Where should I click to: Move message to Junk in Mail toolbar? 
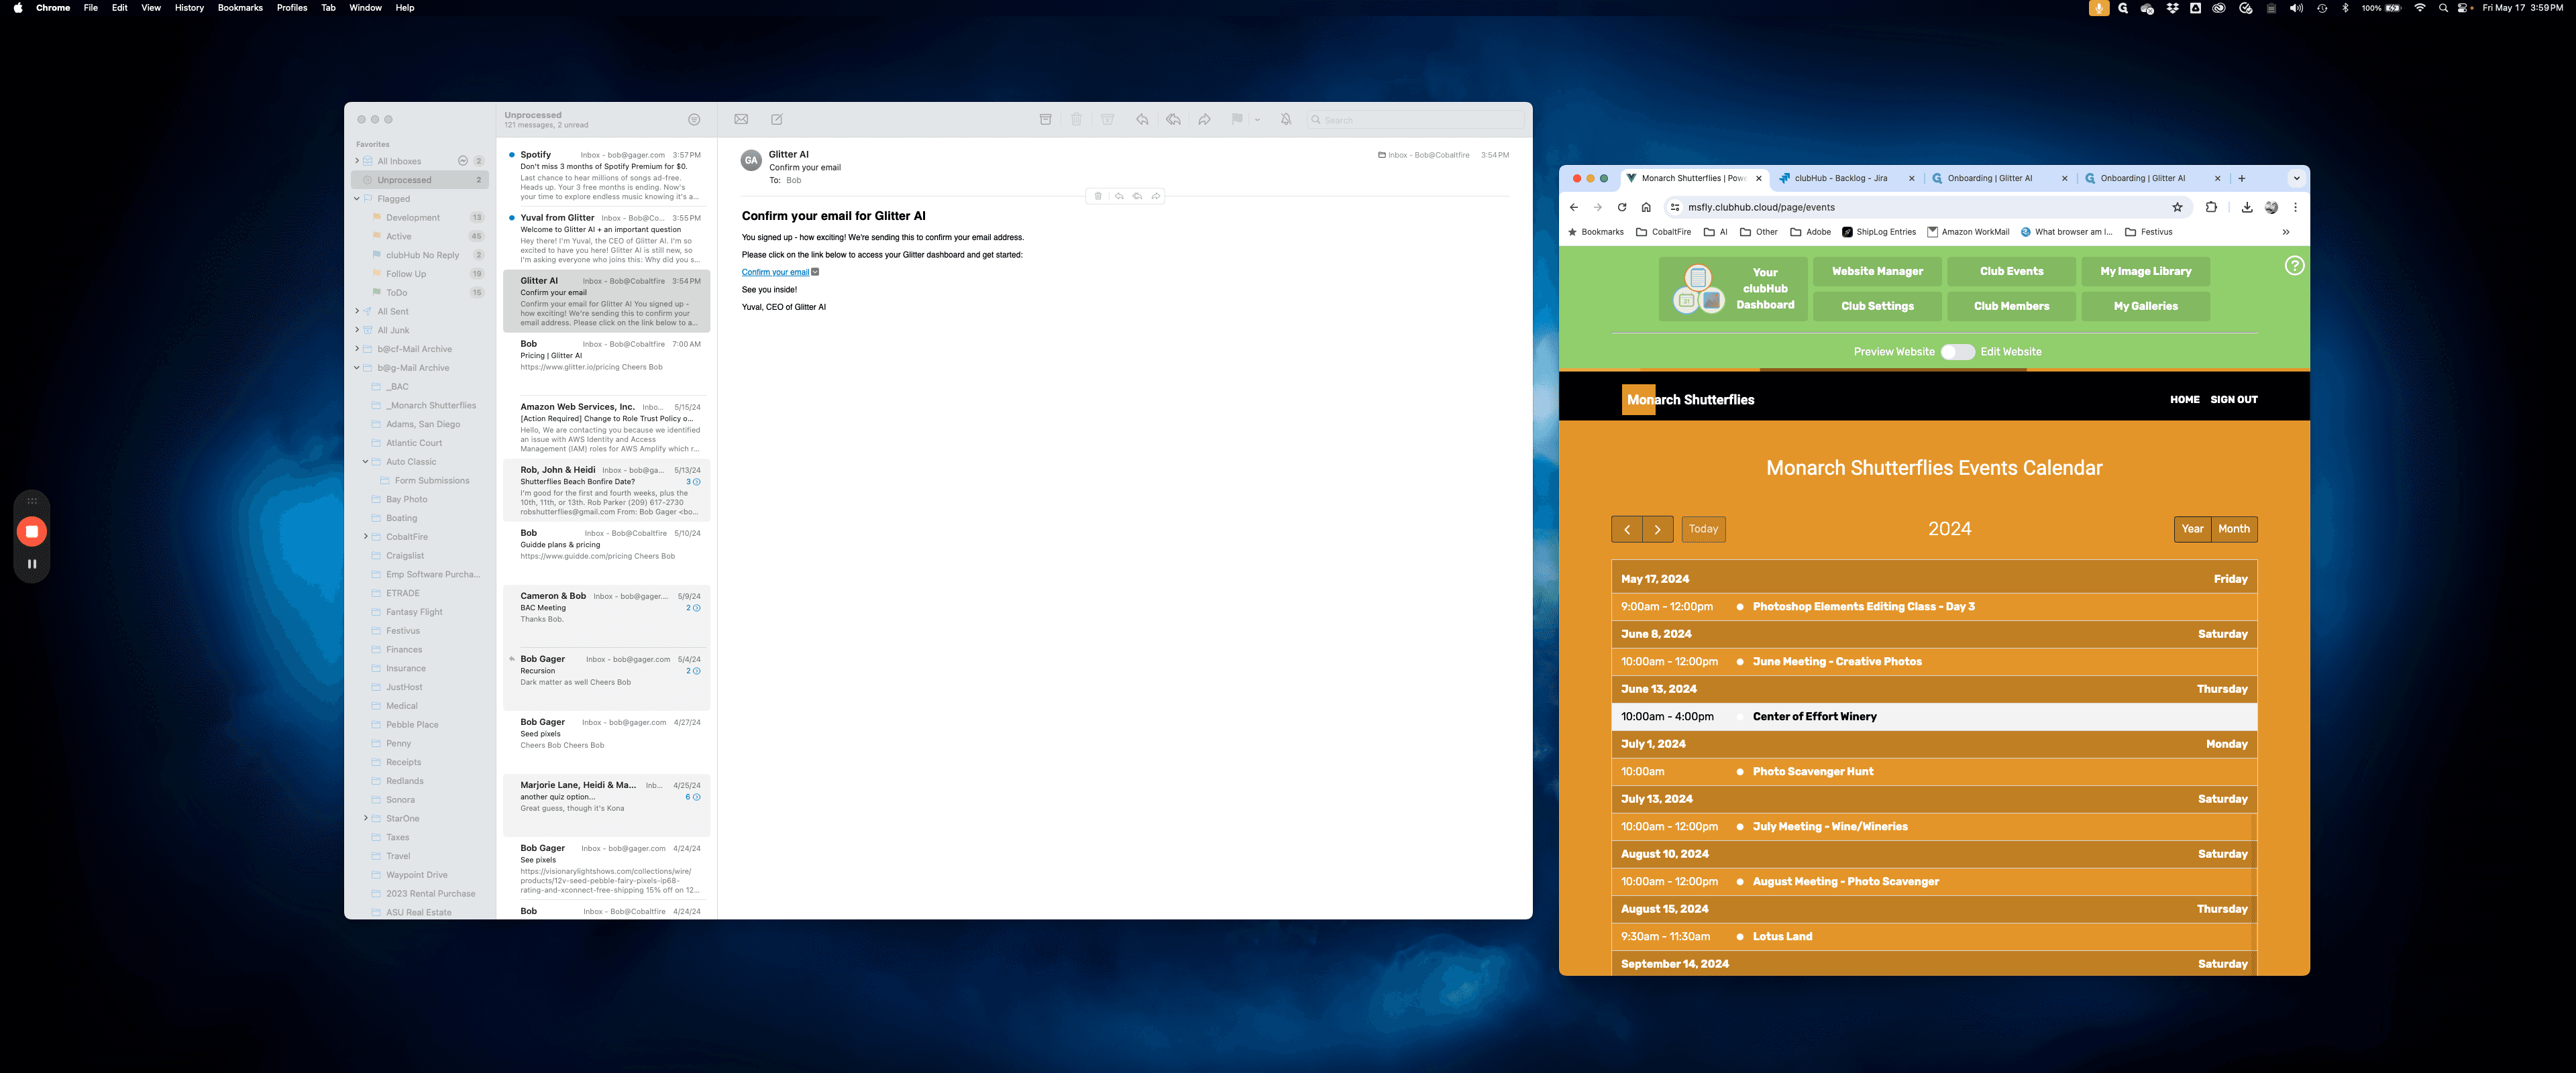coord(1107,119)
